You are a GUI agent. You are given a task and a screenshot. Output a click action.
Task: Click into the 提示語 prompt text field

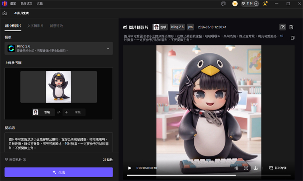(58, 143)
